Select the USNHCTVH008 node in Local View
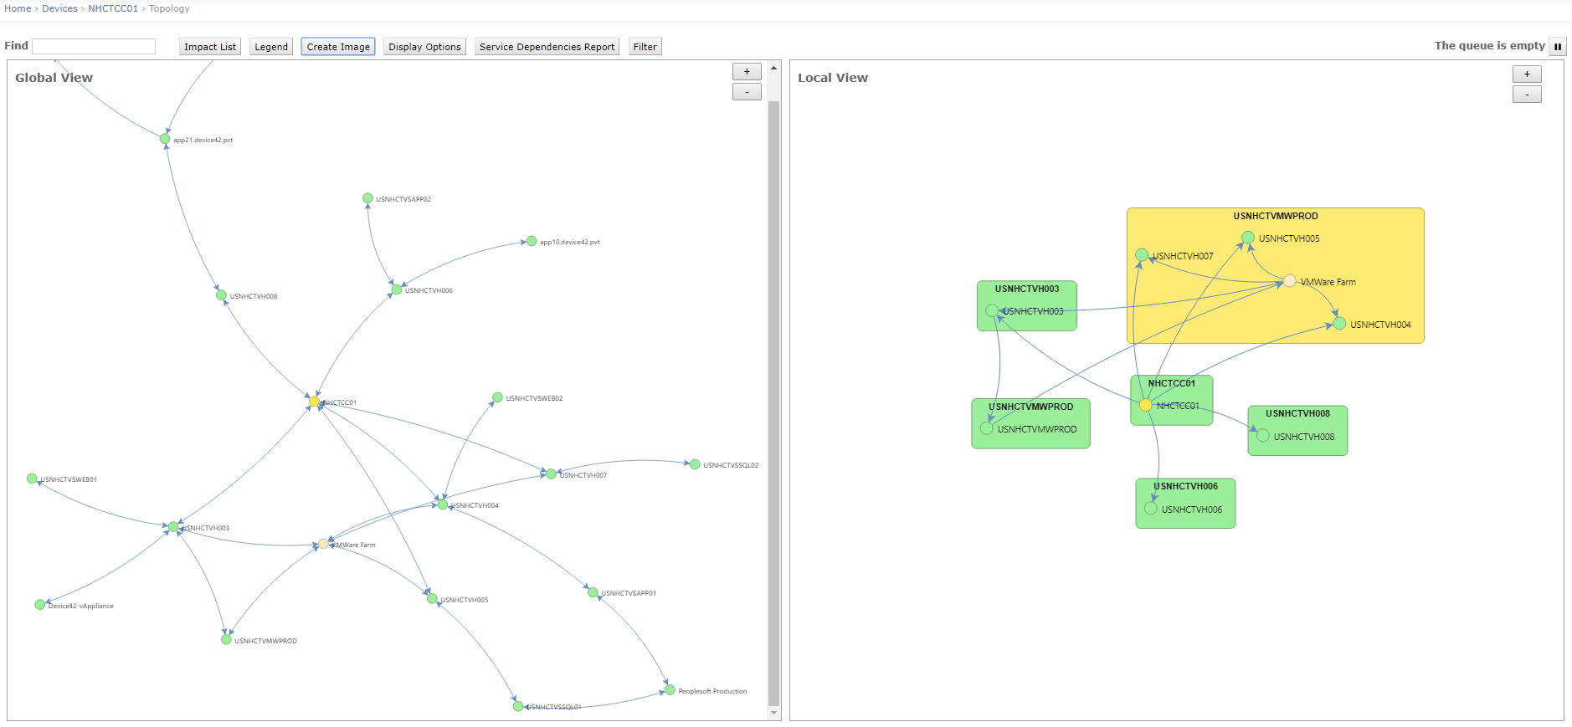This screenshot has width=1572, height=727. pyautogui.click(x=1262, y=435)
